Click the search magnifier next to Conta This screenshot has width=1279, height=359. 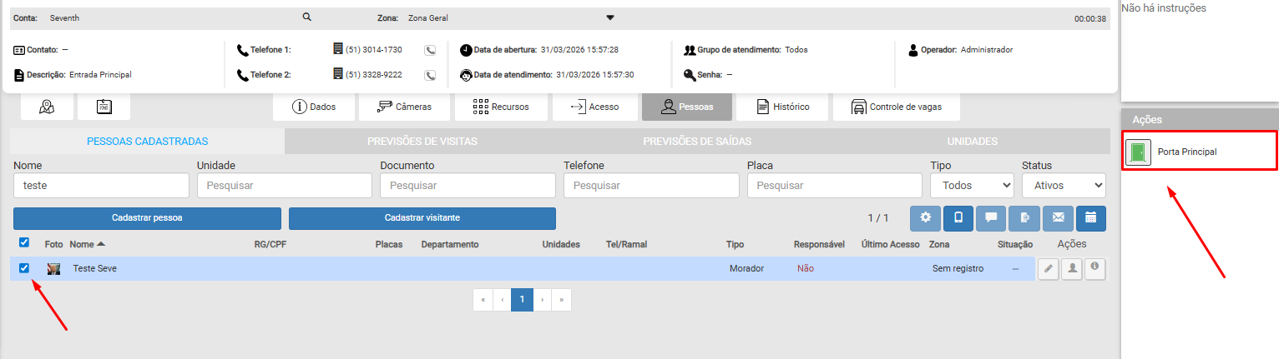point(306,17)
